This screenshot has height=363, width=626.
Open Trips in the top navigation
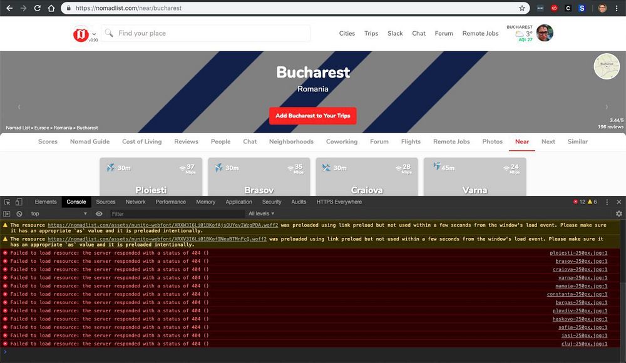371,34
